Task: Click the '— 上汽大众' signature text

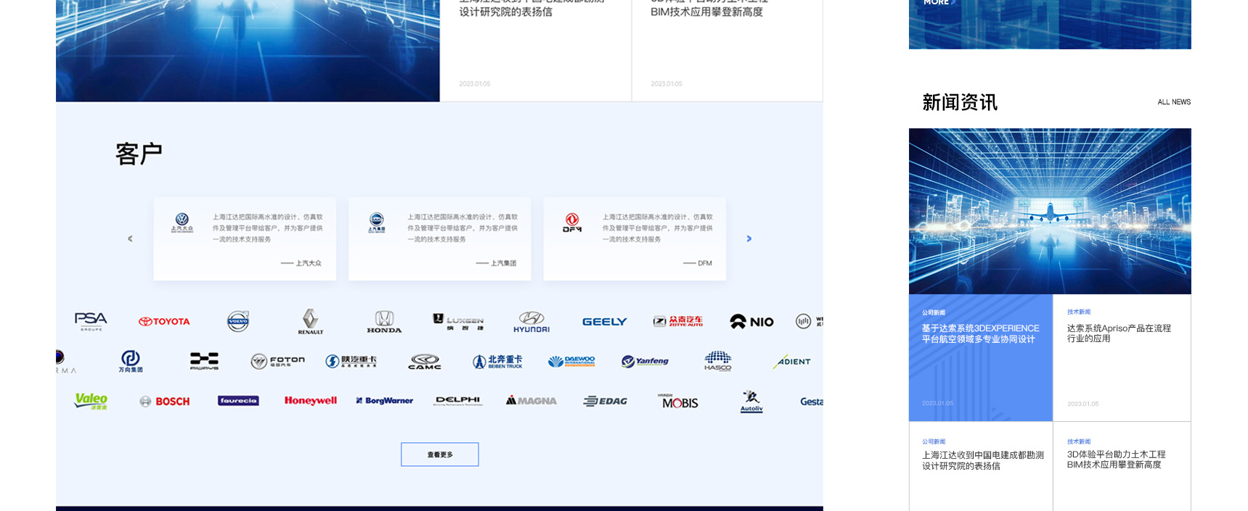Action: coord(301,263)
